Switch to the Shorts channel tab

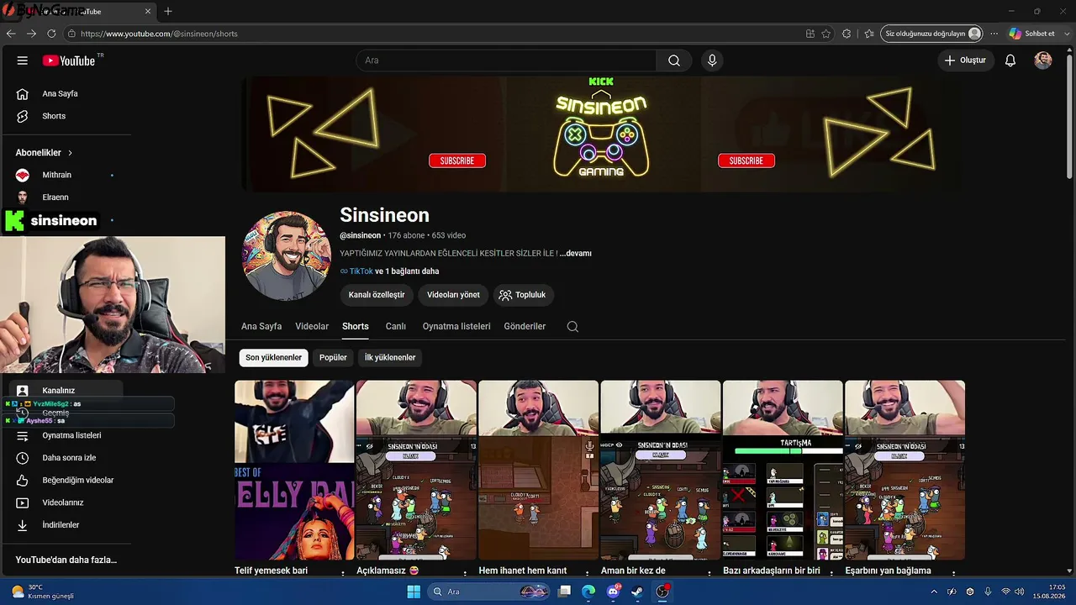coord(356,327)
